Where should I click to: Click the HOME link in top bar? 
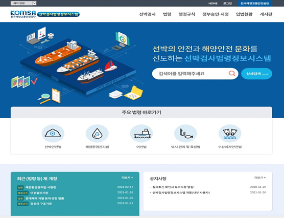[213, 4]
